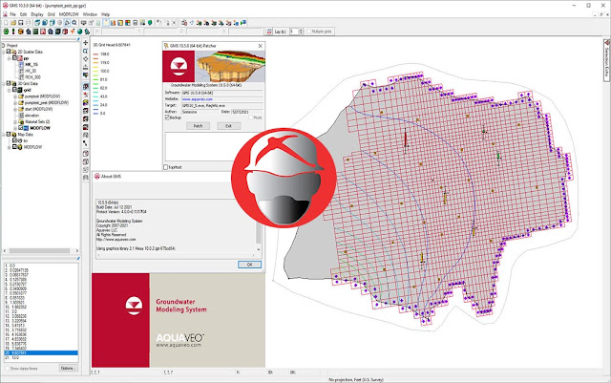
Task: Open the MODFLOW menu
Action: point(69,14)
